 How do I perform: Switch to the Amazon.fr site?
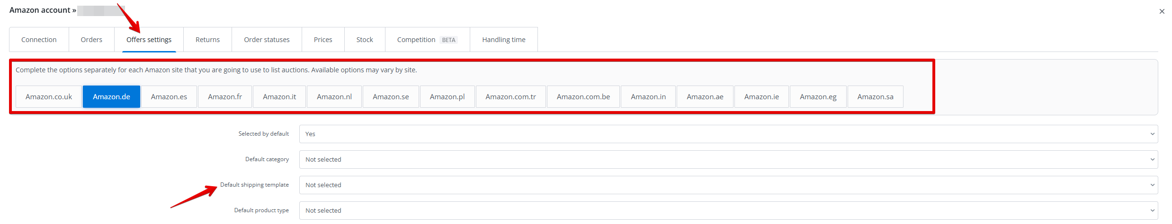point(225,97)
